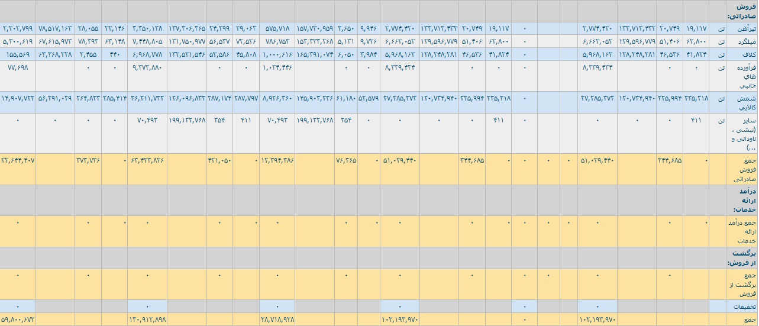Select the ۳۶,۲۱۱,۷۳۲ value

pyautogui.click(x=147, y=98)
